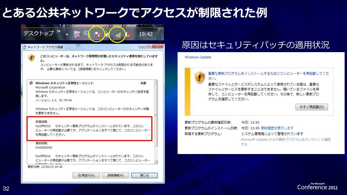Click the leftmost tray icon with red X
347x195 pixels.
point(77,34)
